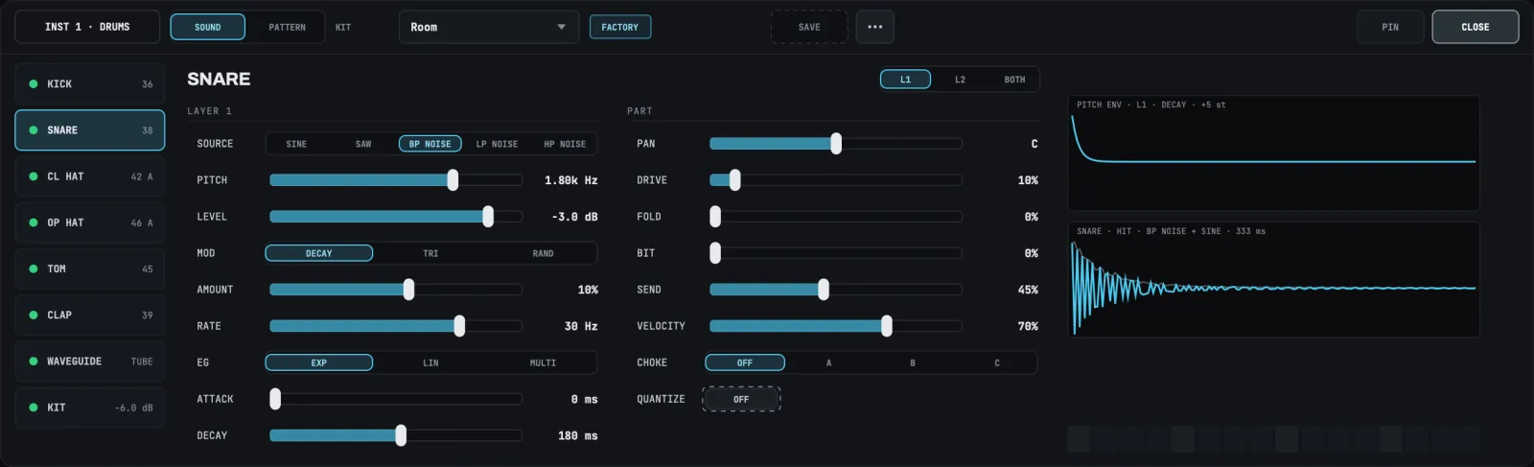Click the three-dots more options button

[x=874, y=27]
